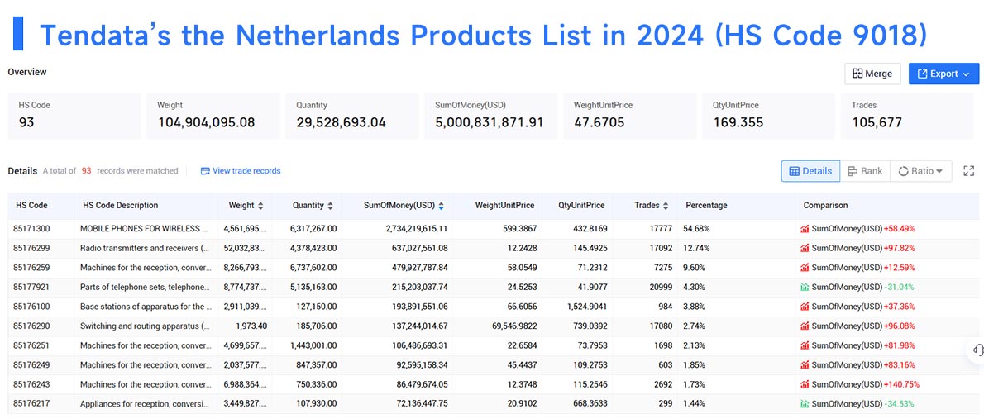This screenshot has width=984, height=419.
Task: Switch to Details view tab
Action: [810, 171]
